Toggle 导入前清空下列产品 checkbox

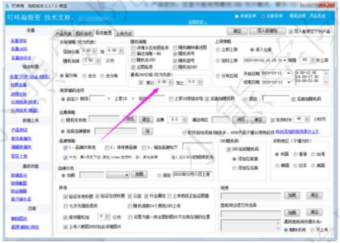[291, 31]
